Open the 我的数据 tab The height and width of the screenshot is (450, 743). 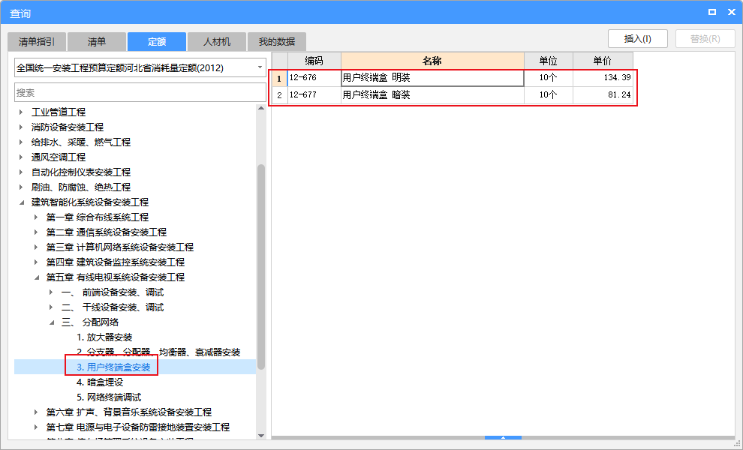click(277, 42)
